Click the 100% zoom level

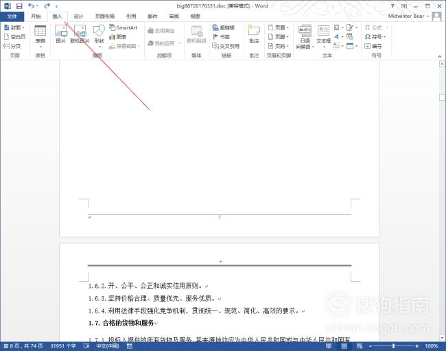coord(432,346)
